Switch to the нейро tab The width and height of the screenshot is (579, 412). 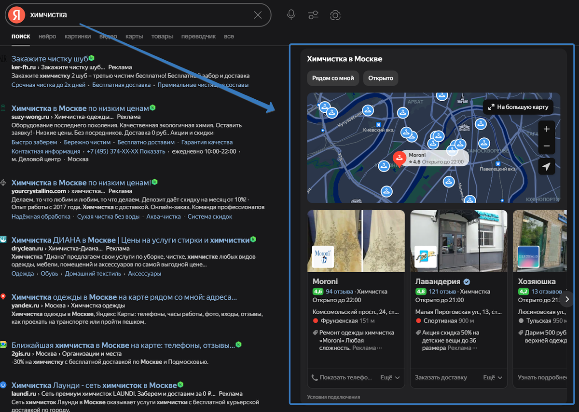47,36
